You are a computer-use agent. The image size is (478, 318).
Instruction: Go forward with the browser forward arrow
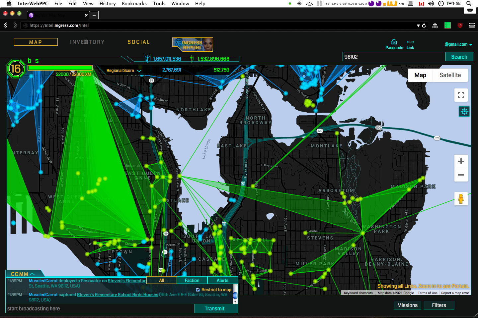coord(15,26)
